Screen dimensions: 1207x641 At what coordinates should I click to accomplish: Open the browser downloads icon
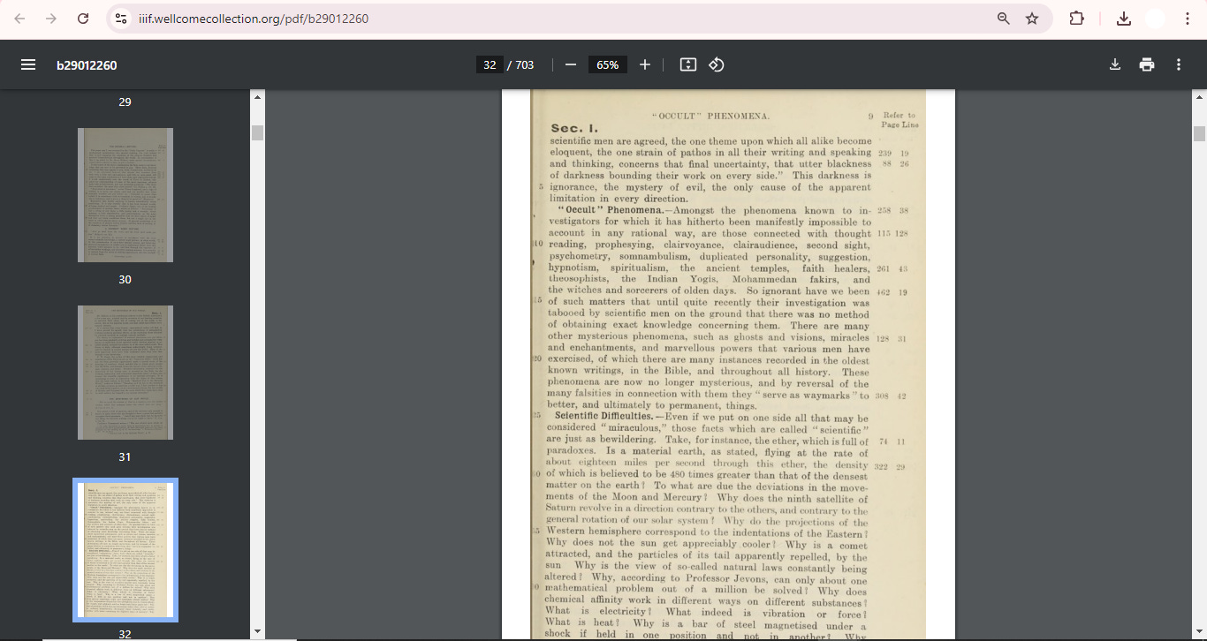click(1124, 19)
